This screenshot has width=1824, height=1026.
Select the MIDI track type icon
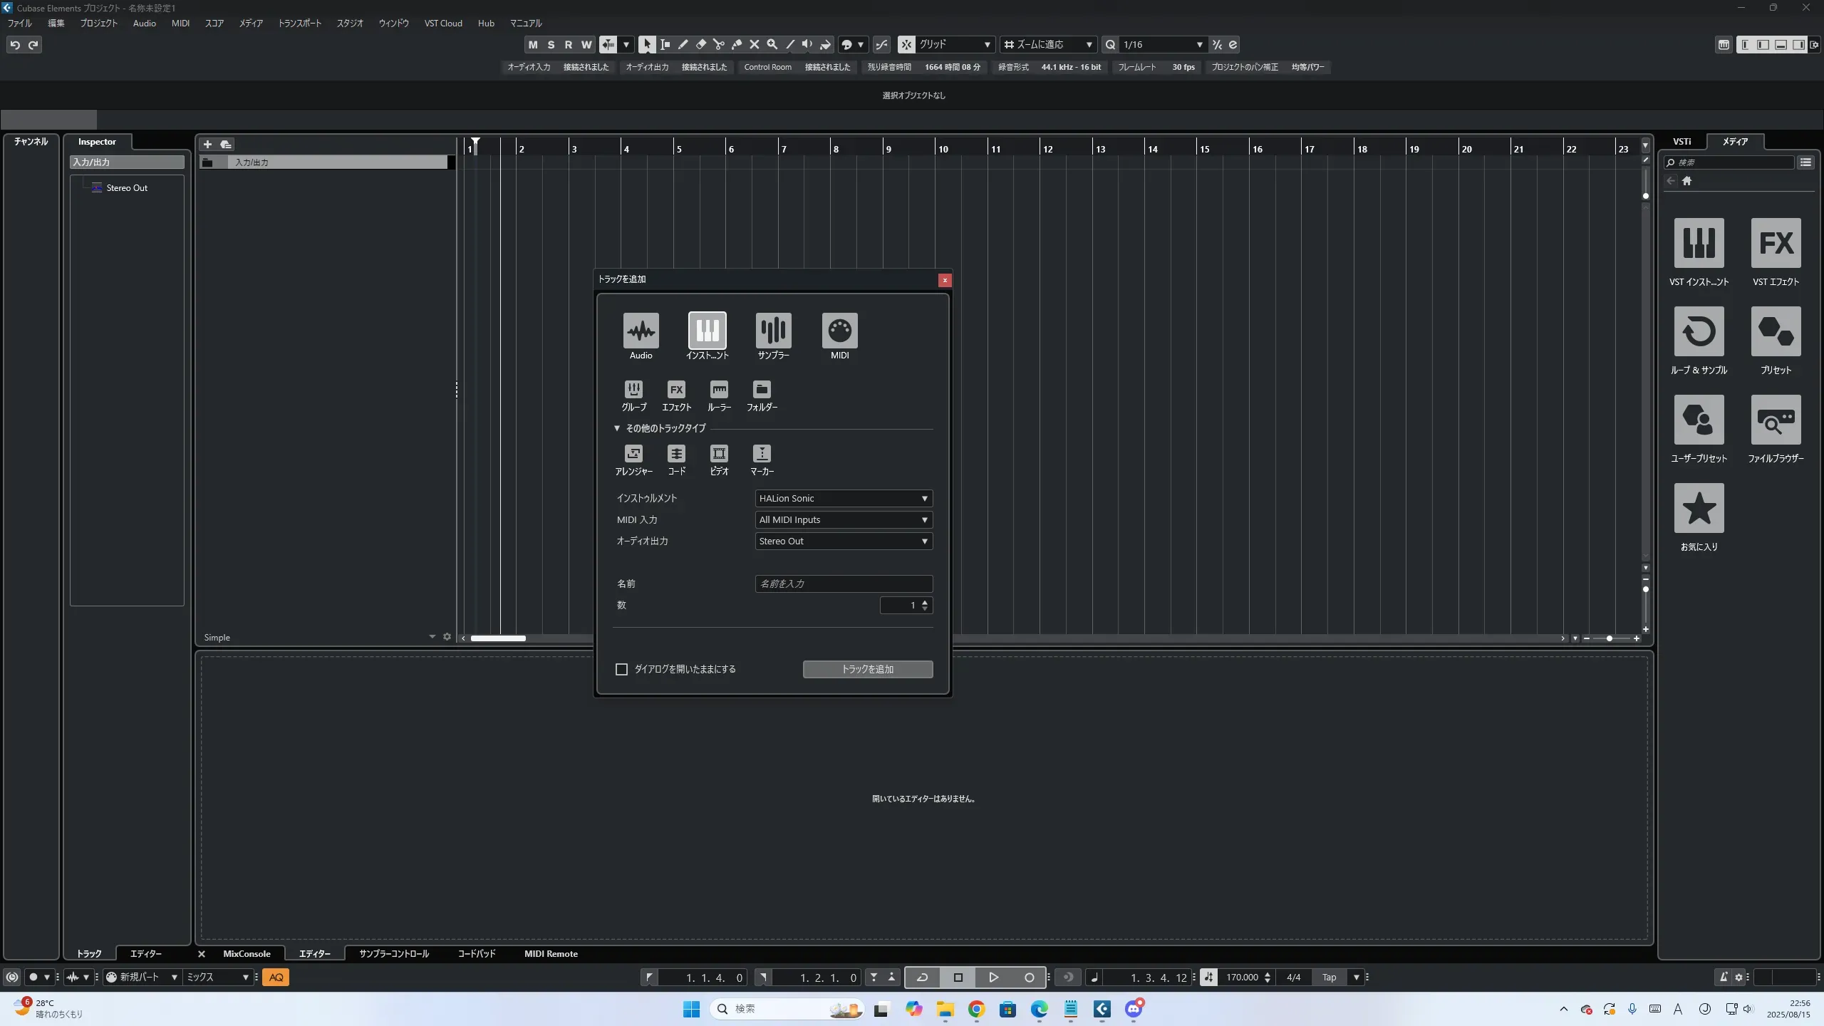coord(839,331)
